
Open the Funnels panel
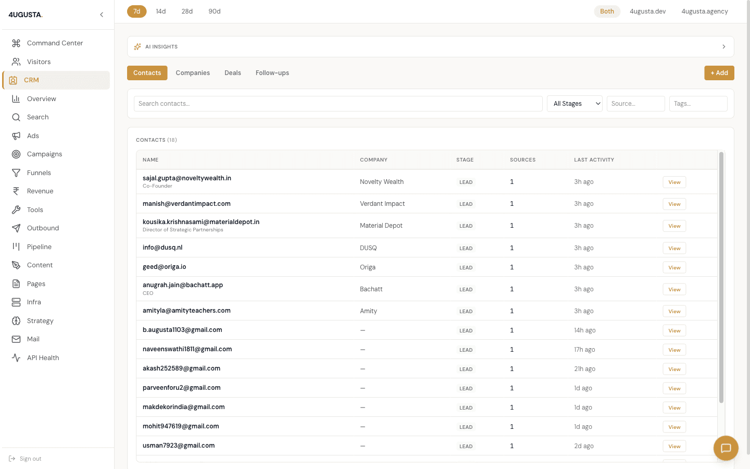point(39,172)
